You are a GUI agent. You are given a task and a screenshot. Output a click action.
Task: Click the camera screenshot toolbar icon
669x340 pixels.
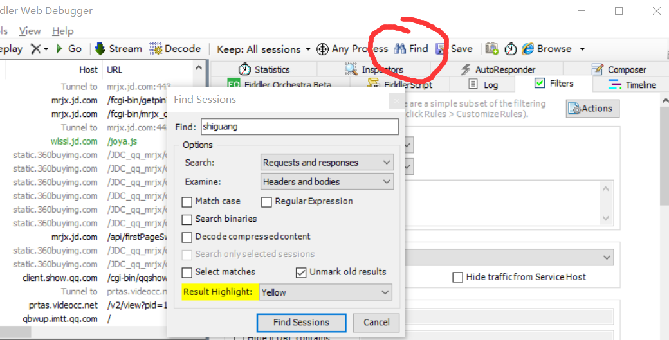491,49
